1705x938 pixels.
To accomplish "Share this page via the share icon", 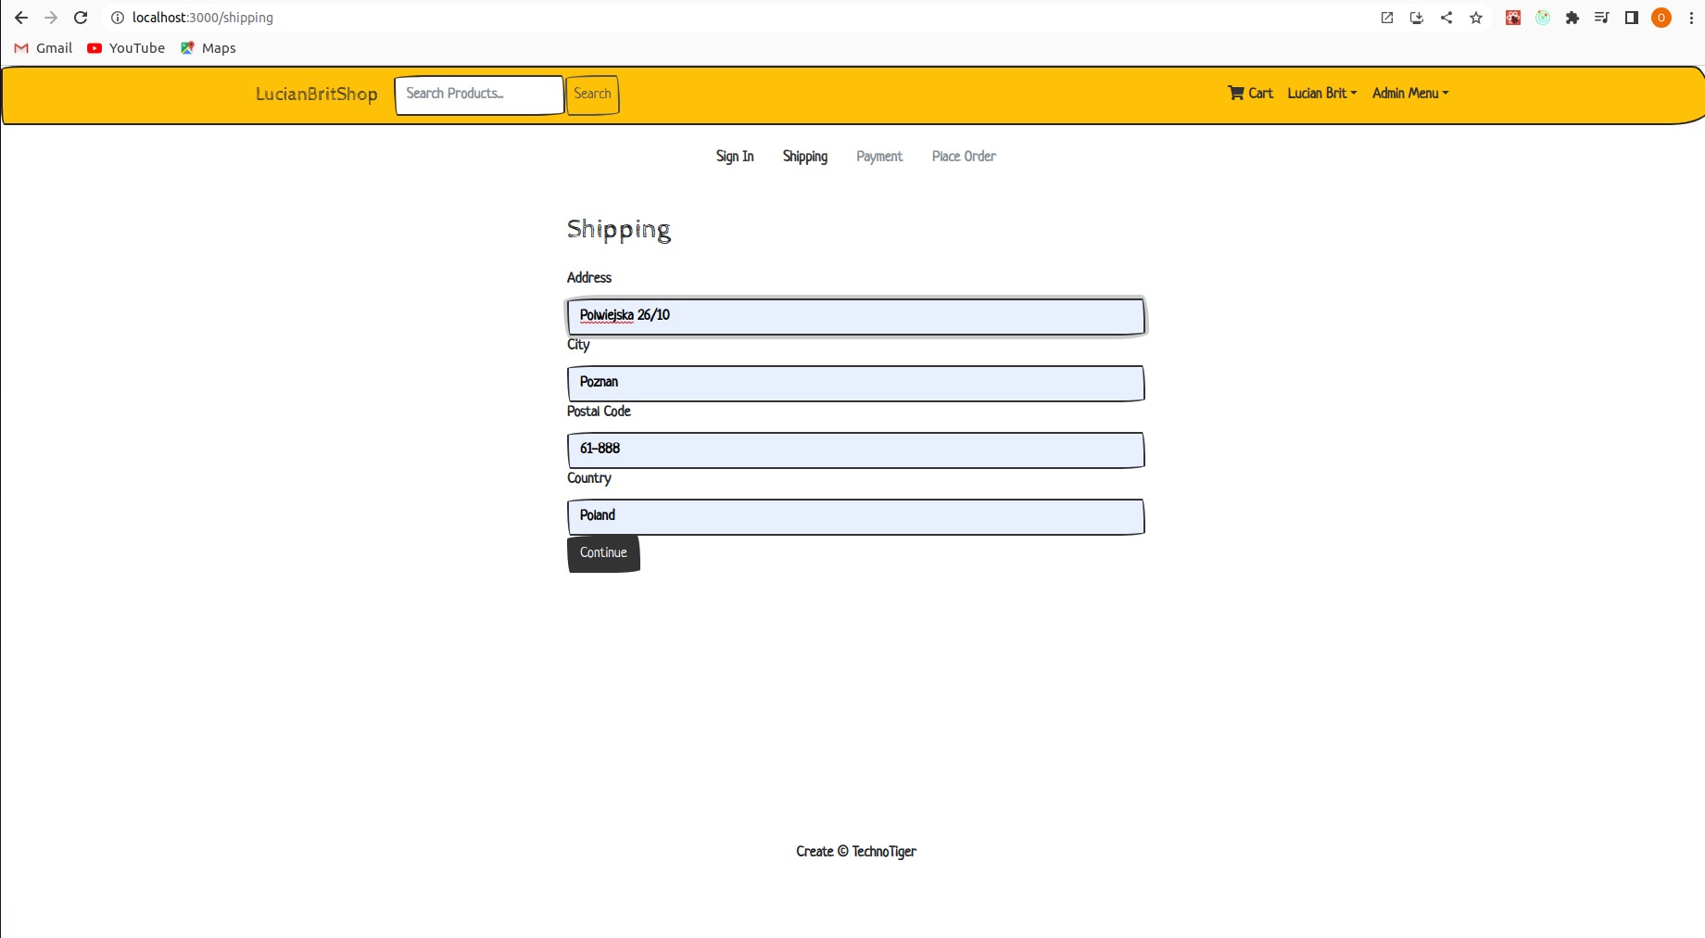I will click(x=1446, y=18).
